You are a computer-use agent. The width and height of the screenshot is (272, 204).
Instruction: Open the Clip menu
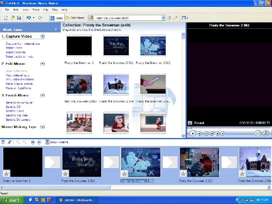[x=46, y=10]
